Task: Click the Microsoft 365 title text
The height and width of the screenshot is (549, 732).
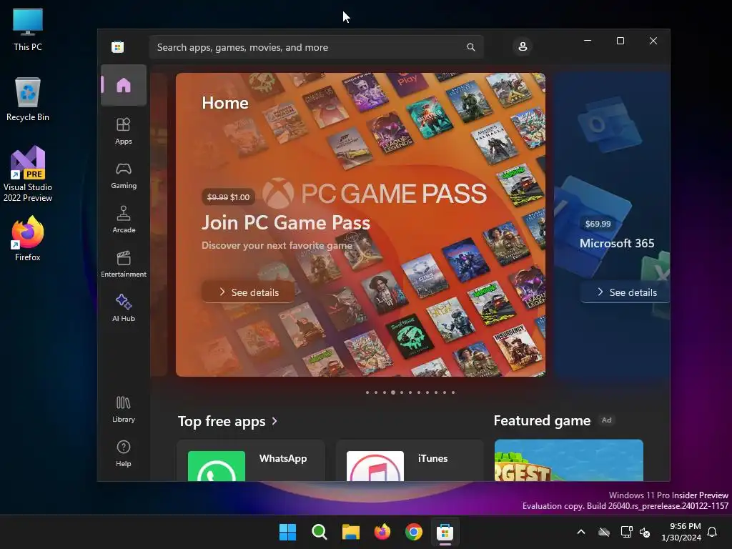Action: (617, 243)
